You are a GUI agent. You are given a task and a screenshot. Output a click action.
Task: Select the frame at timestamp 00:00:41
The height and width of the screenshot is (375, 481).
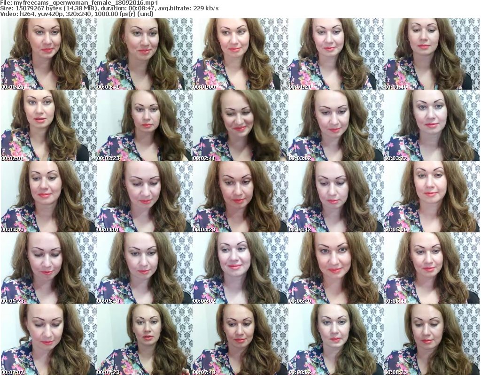pyautogui.click(x=145, y=54)
